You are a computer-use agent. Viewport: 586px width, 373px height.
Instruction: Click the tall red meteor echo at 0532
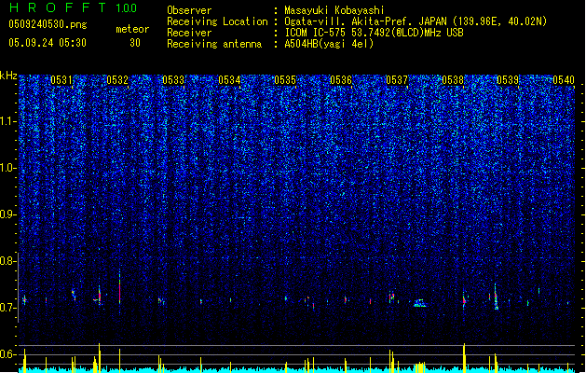[119, 290]
